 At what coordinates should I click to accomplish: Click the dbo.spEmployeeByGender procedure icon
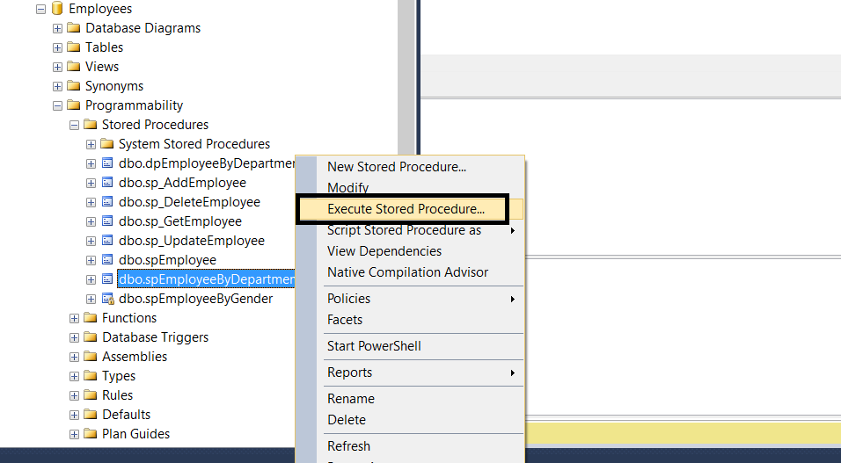107,299
